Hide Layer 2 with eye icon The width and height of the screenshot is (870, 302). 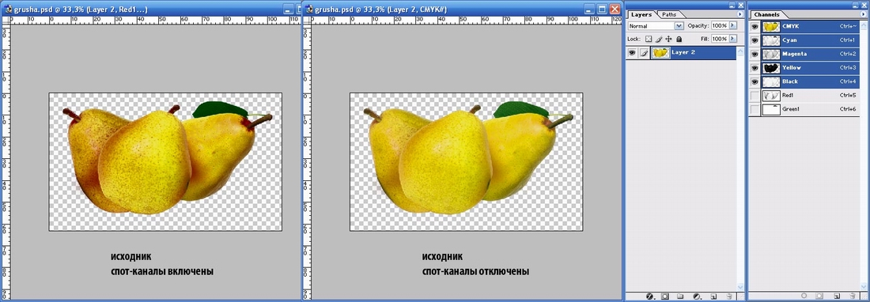[x=631, y=53]
